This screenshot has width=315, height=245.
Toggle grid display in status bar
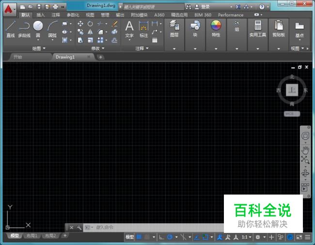coord(139,237)
